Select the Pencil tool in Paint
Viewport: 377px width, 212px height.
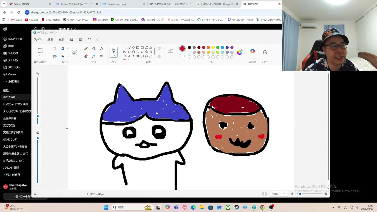coord(86,48)
